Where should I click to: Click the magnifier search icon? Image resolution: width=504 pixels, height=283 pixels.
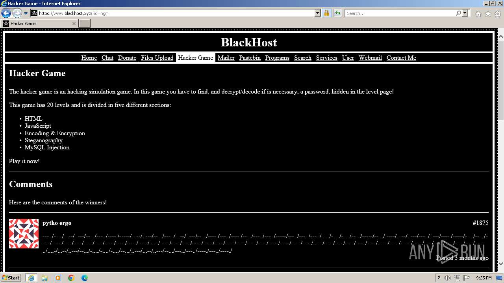[x=458, y=13]
